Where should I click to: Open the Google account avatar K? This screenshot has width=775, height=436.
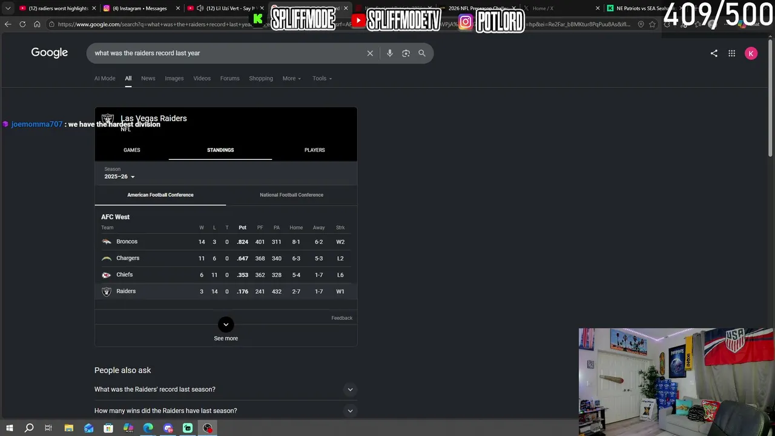tap(751, 53)
